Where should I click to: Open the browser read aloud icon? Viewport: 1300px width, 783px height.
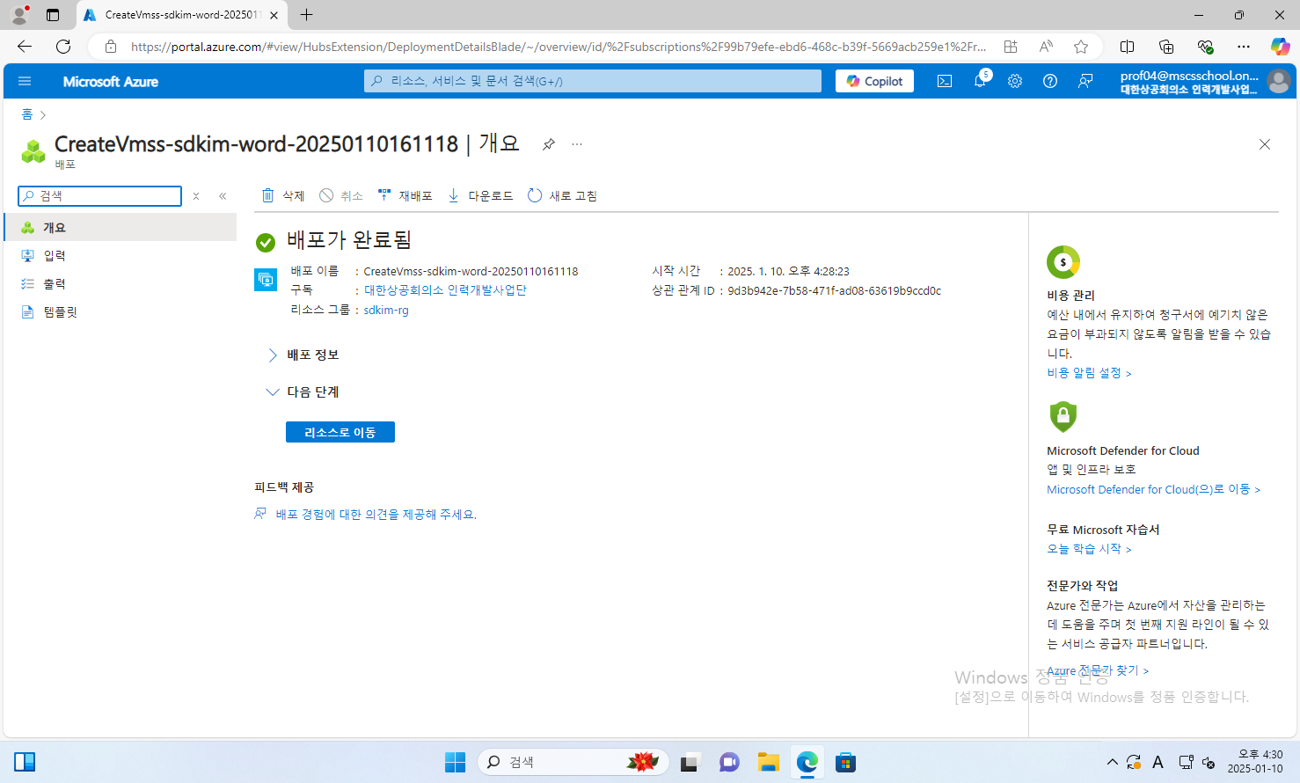[x=1046, y=47]
